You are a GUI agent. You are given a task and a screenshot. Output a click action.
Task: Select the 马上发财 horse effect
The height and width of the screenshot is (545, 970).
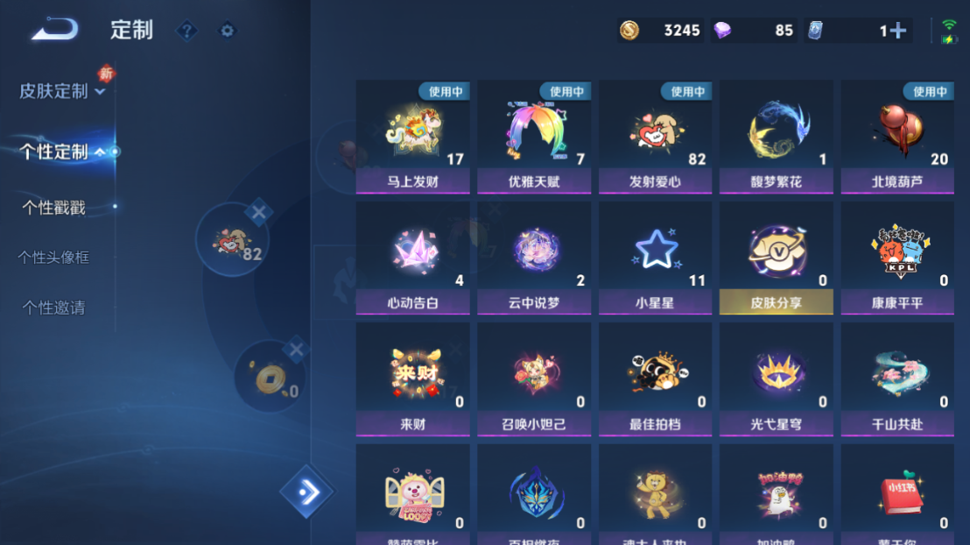(x=412, y=137)
